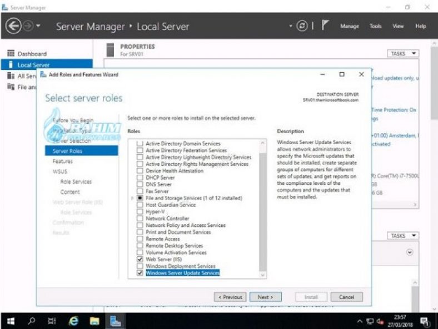The image size is (438, 329).
Task: Open File Explorer from the taskbar
Action: [94, 321]
